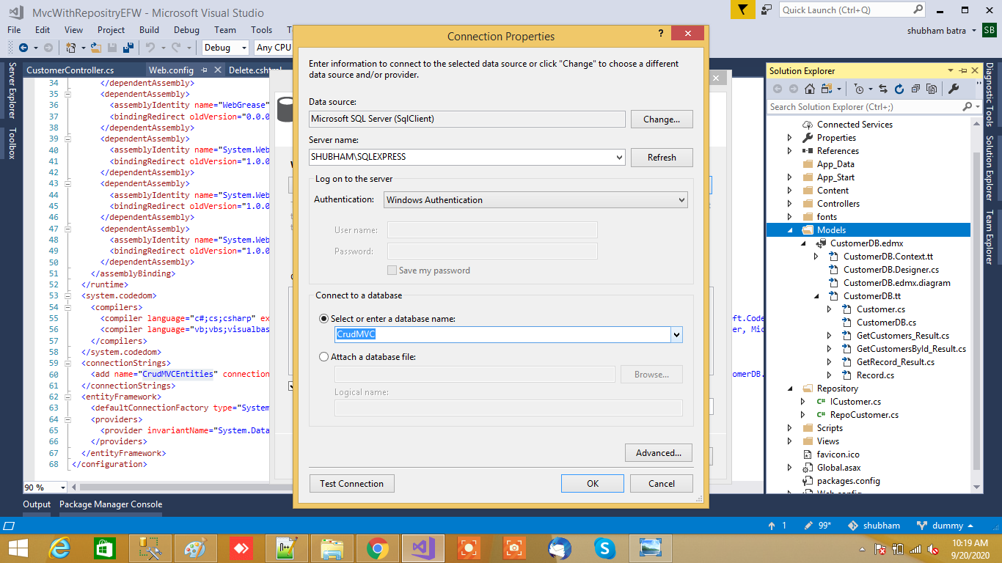The width and height of the screenshot is (1002, 563).
Task: Click the Skype icon in the taskbar
Action: tap(604, 548)
